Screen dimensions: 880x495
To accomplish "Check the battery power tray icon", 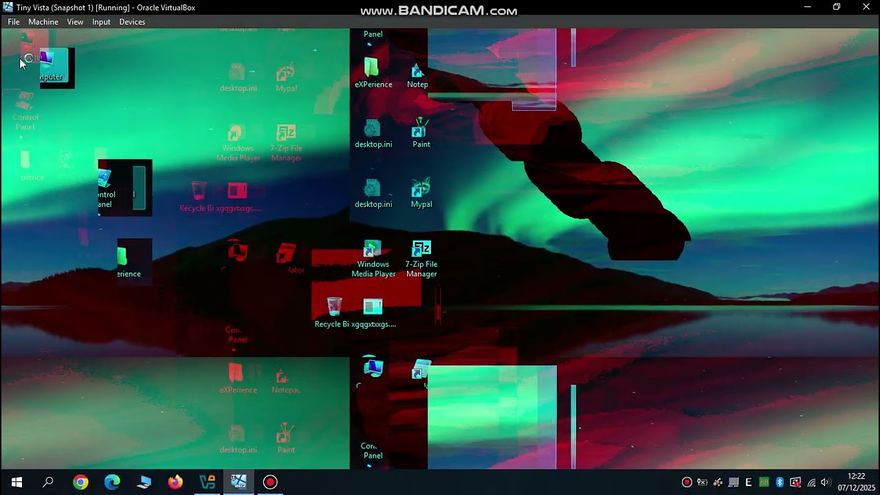I will 702,482.
